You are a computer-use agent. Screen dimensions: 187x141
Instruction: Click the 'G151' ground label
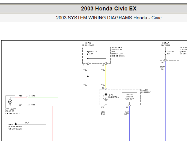click(11, 124)
